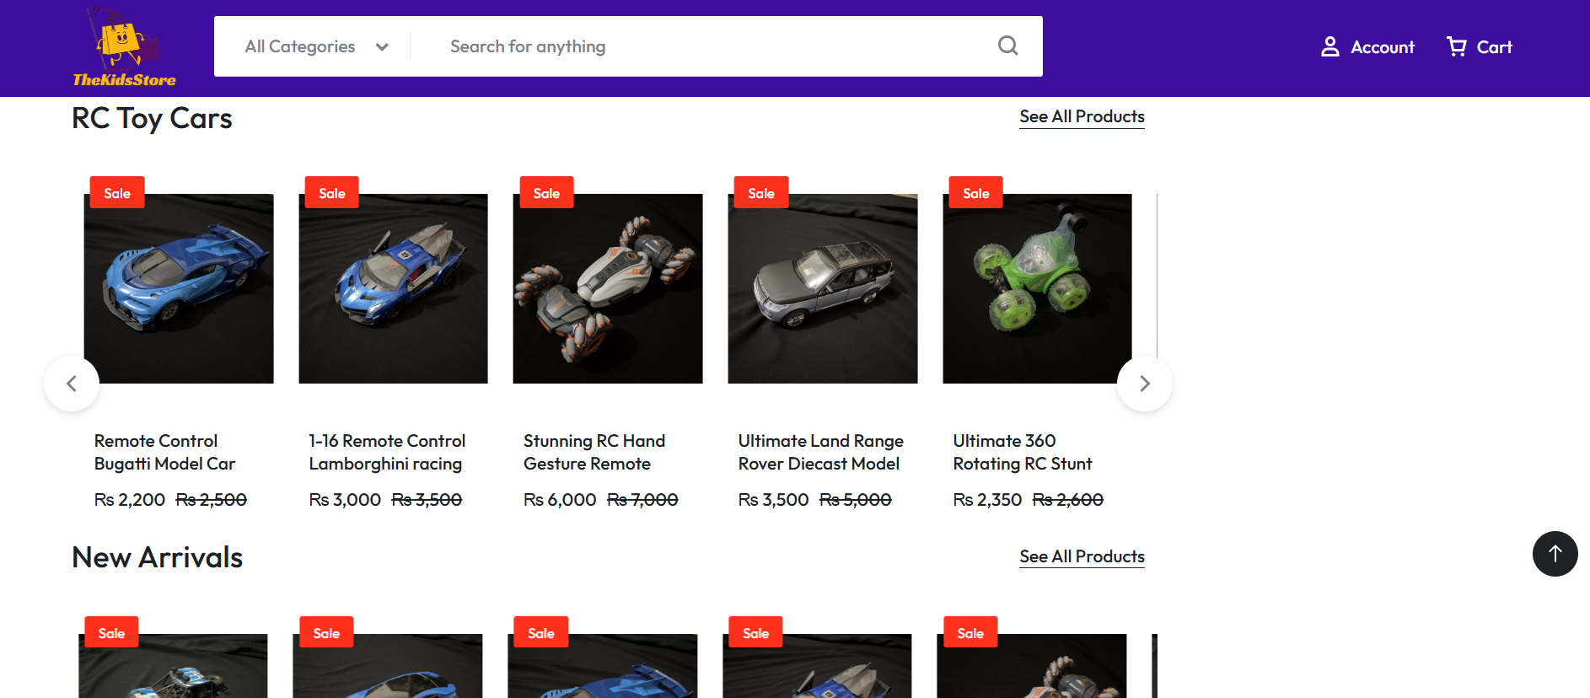Expand the All Categories dropdown
This screenshot has height=698, width=1590.
pyautogui.click(x=316, y=46)
